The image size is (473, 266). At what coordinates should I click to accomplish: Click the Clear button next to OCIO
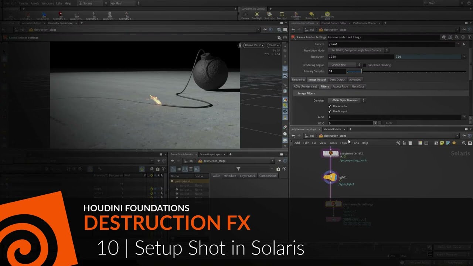point(389,123)
